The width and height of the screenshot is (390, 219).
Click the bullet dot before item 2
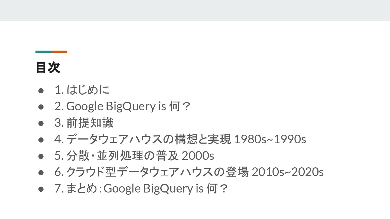(x=41, y=107)
